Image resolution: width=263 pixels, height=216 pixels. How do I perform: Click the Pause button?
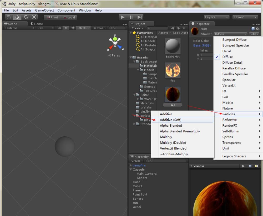point(131,17)
